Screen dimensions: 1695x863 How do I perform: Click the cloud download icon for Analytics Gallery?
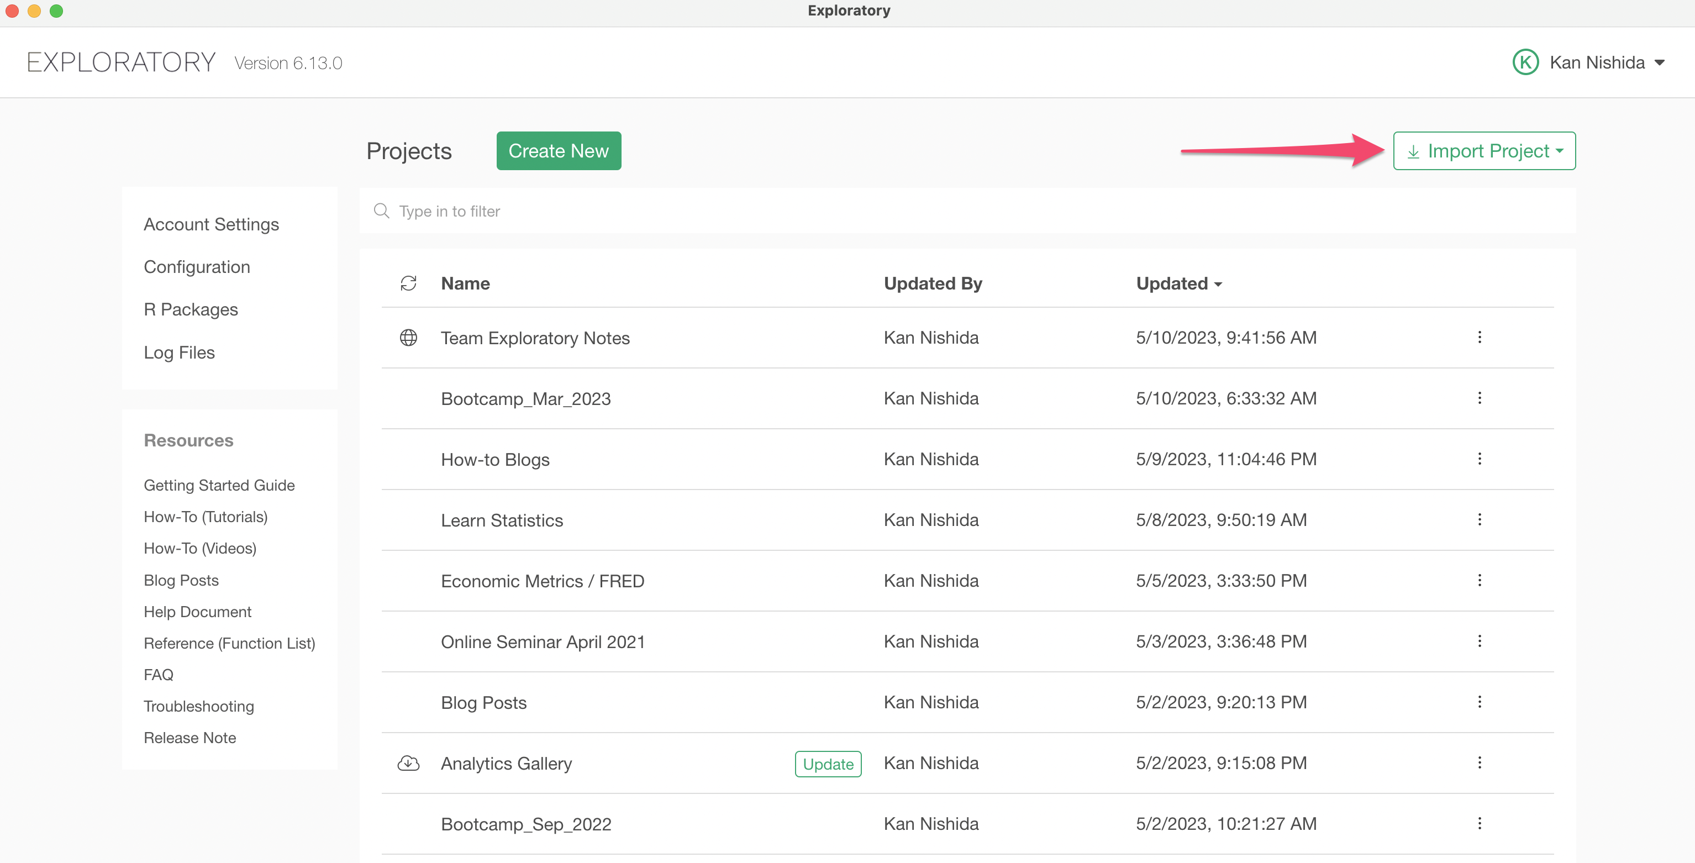(408, 763)
